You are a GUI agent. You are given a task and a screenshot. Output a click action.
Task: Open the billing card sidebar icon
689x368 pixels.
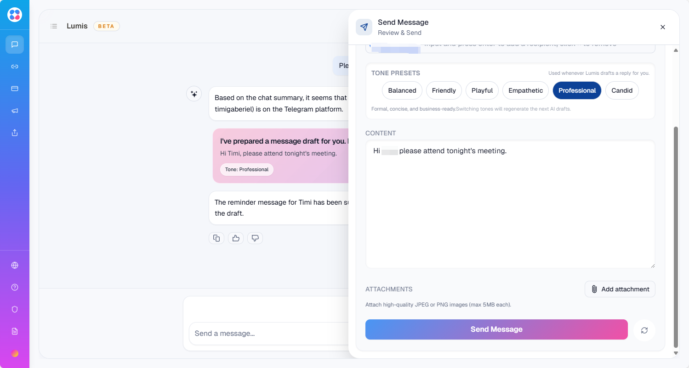pyautogui.click(x=15, y=89)
